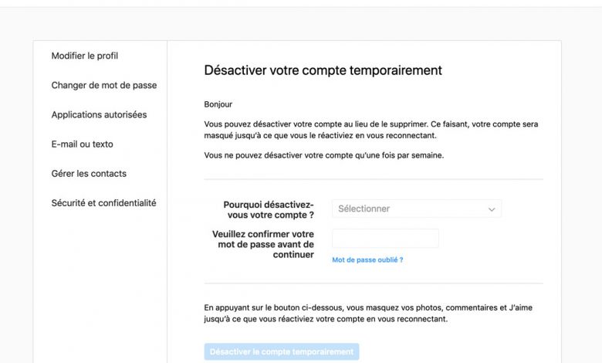
Task: Open the Sélectionner reason dropdown
Action: tap(416, 209)
